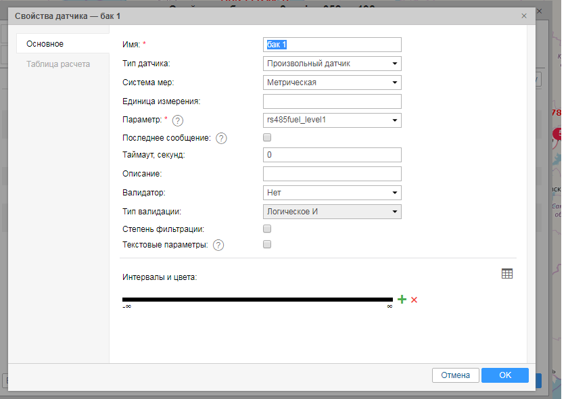Click the help icon beside Последнее сообщение
568x399 pixels.
pyautogui.click(x=220, y=138)
